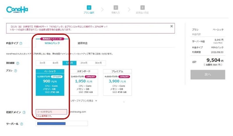Click the conohawing.com domain suffix

coord(77,112)
